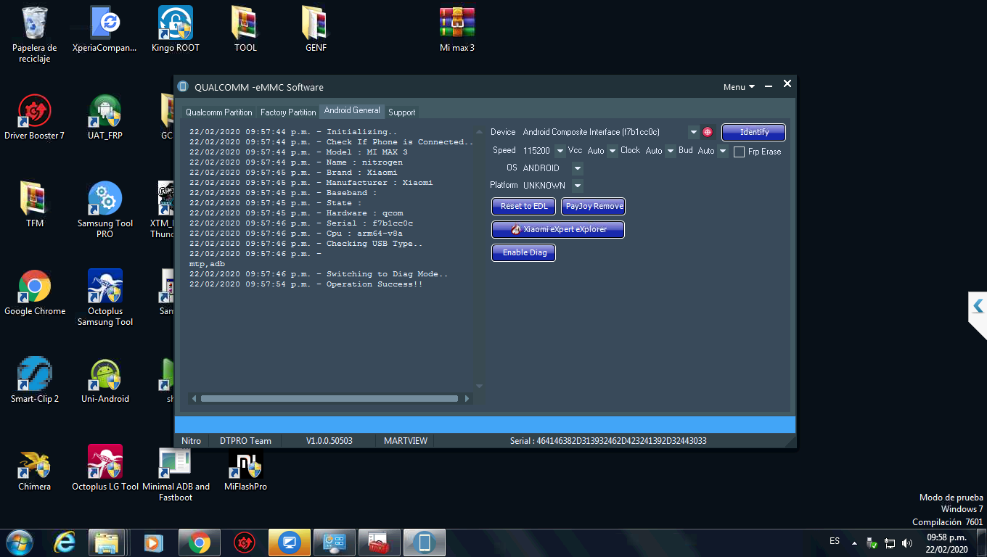Open Internet Explorer from the taskbar
Screen dimensions: 987x557
pyautogui.click(x=65, y=542)
